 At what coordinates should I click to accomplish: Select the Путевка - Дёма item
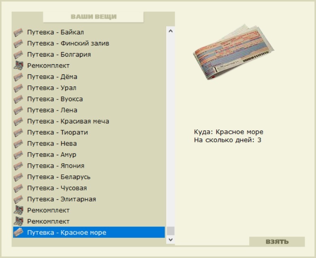[x=89, y=77]
